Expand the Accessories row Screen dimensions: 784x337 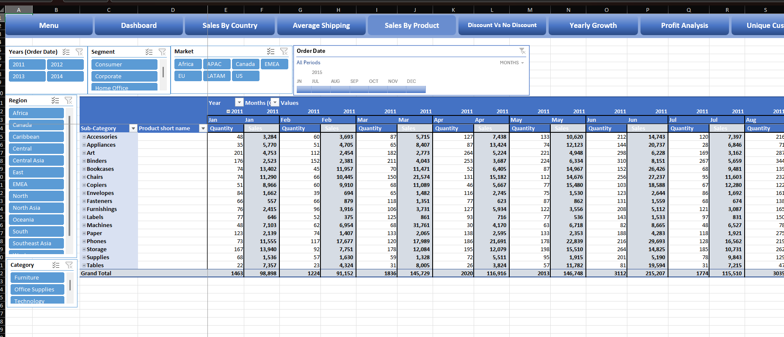(x=84, y=137)
